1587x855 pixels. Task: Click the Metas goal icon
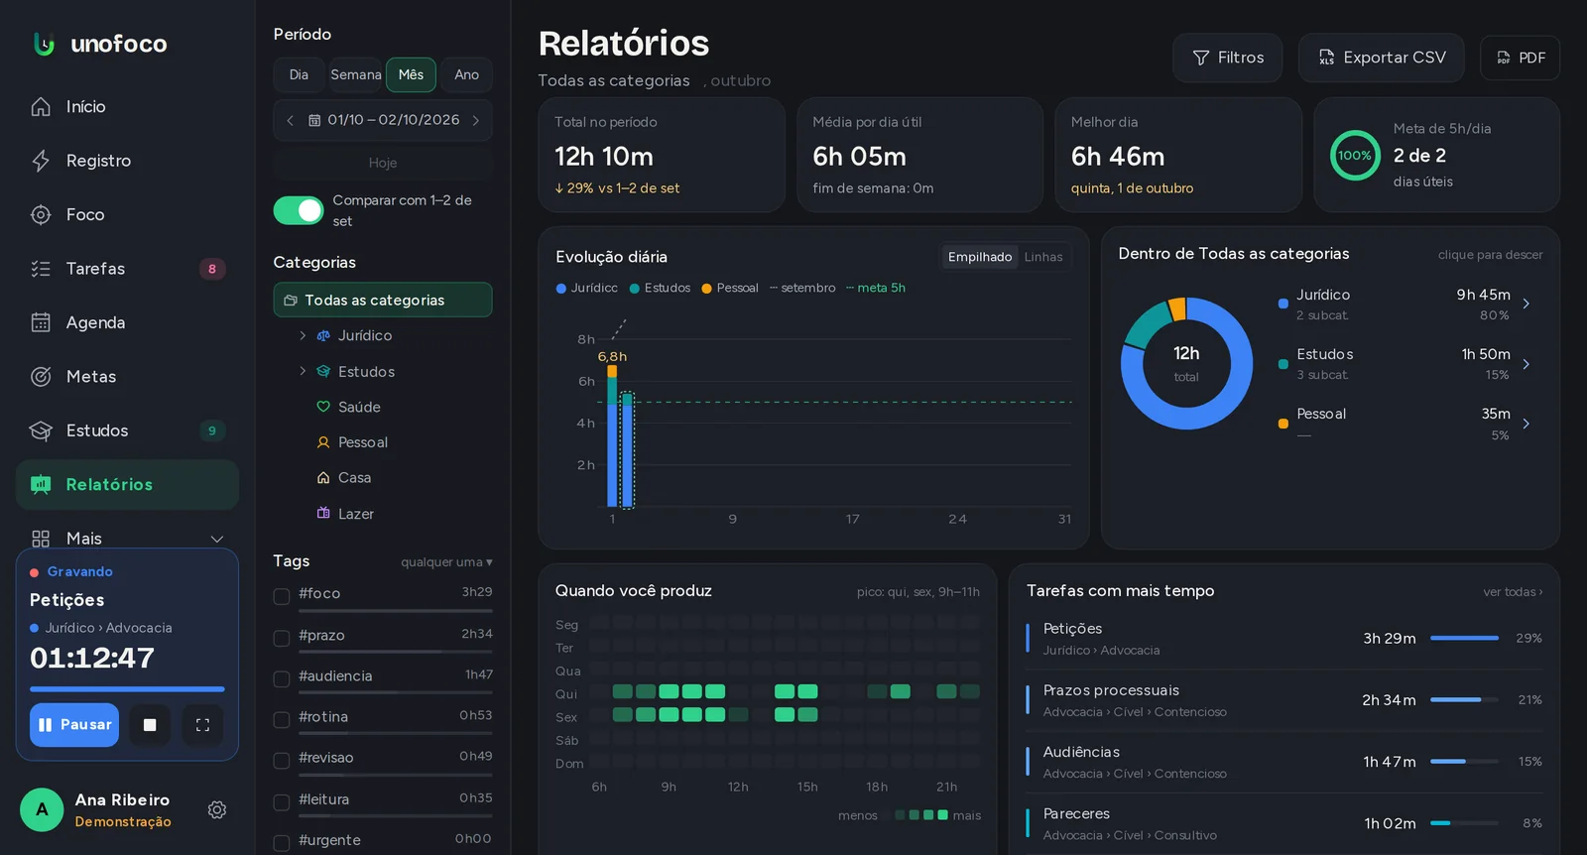coord(41,377)
